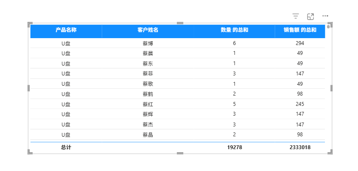
Task: Click the quantity 5 in 蔡红 row
Action: coord(234,104)
